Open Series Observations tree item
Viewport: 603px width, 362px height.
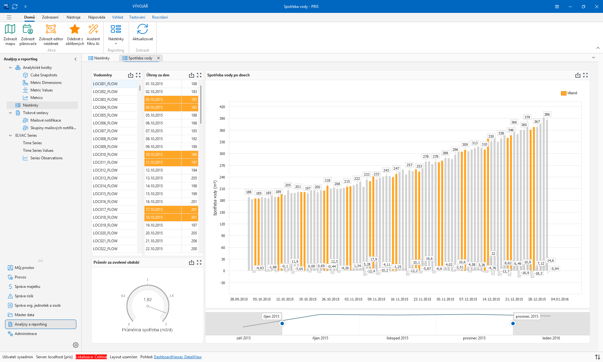46,158
